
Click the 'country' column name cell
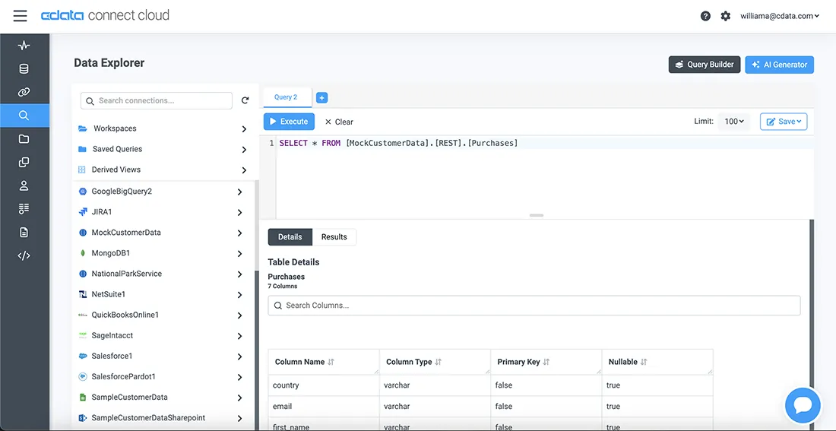325,385
